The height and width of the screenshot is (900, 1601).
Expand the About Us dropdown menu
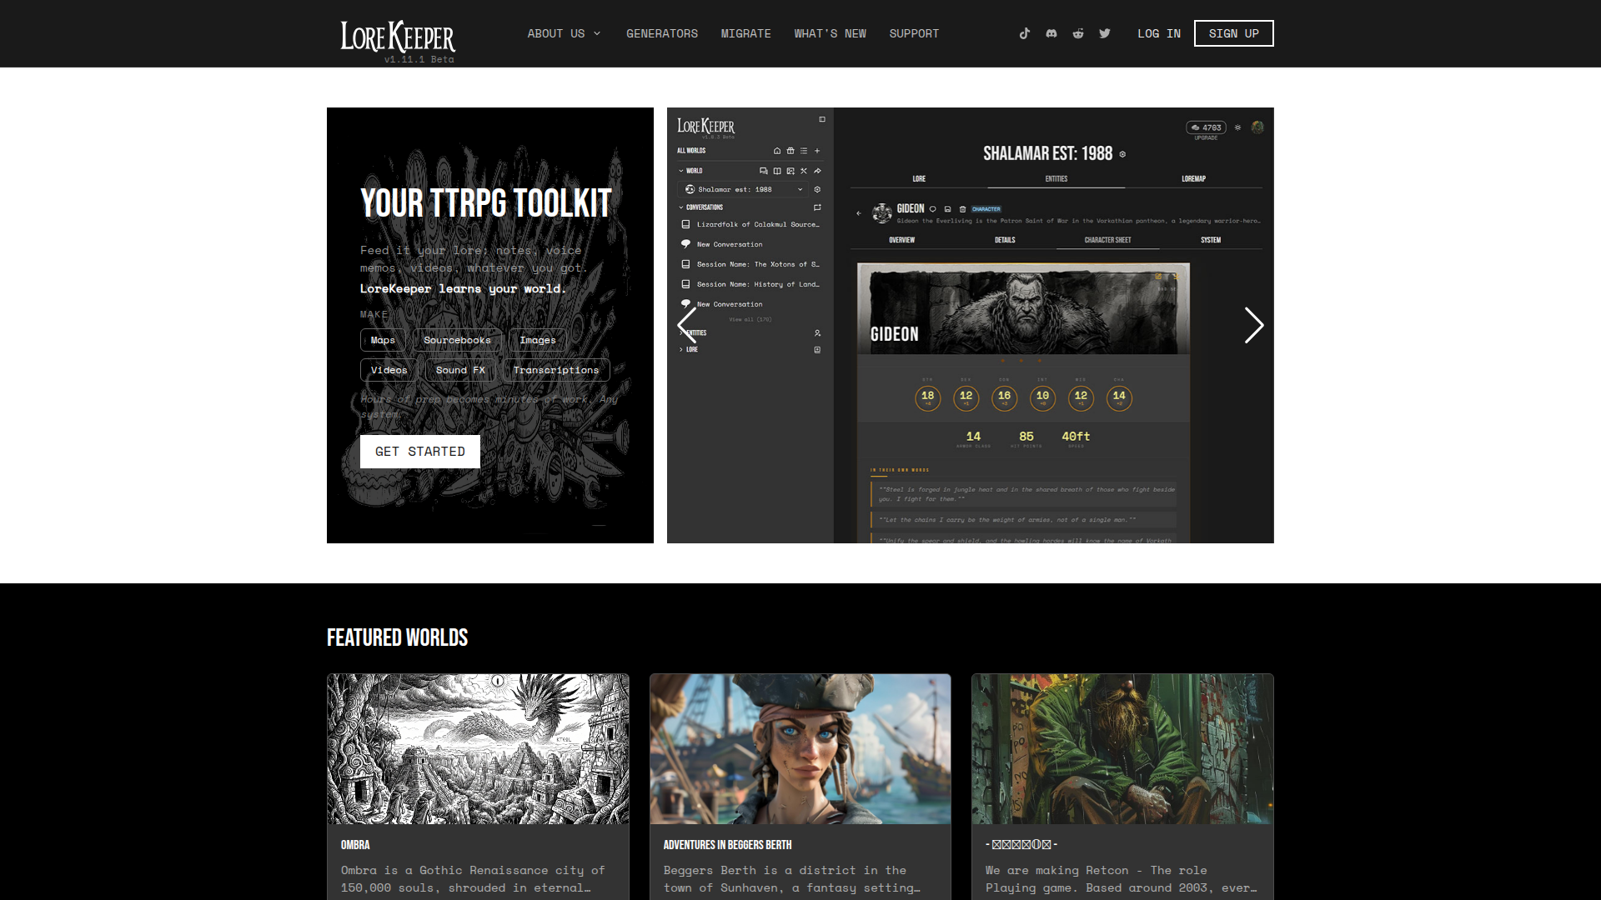pos(564,33)
